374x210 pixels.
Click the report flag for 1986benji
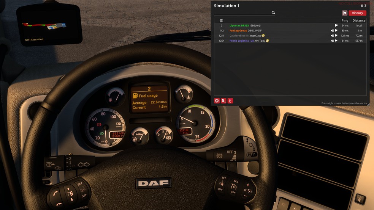click(336, 26)
